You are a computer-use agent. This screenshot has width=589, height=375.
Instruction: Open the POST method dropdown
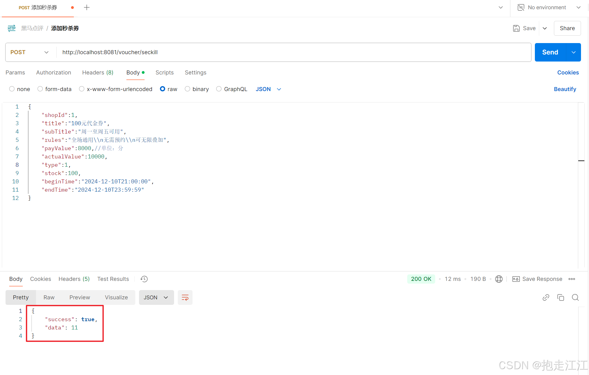click(30, 52)
